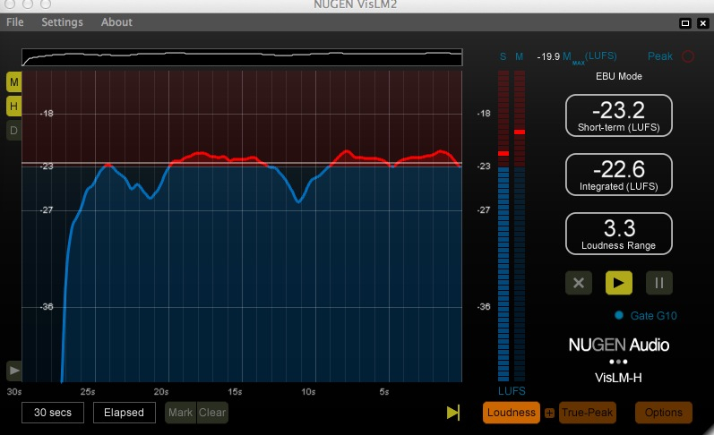Screen dimensions: 714x435
Task: Start metering with the yellow play button
Action: (619, 283)
